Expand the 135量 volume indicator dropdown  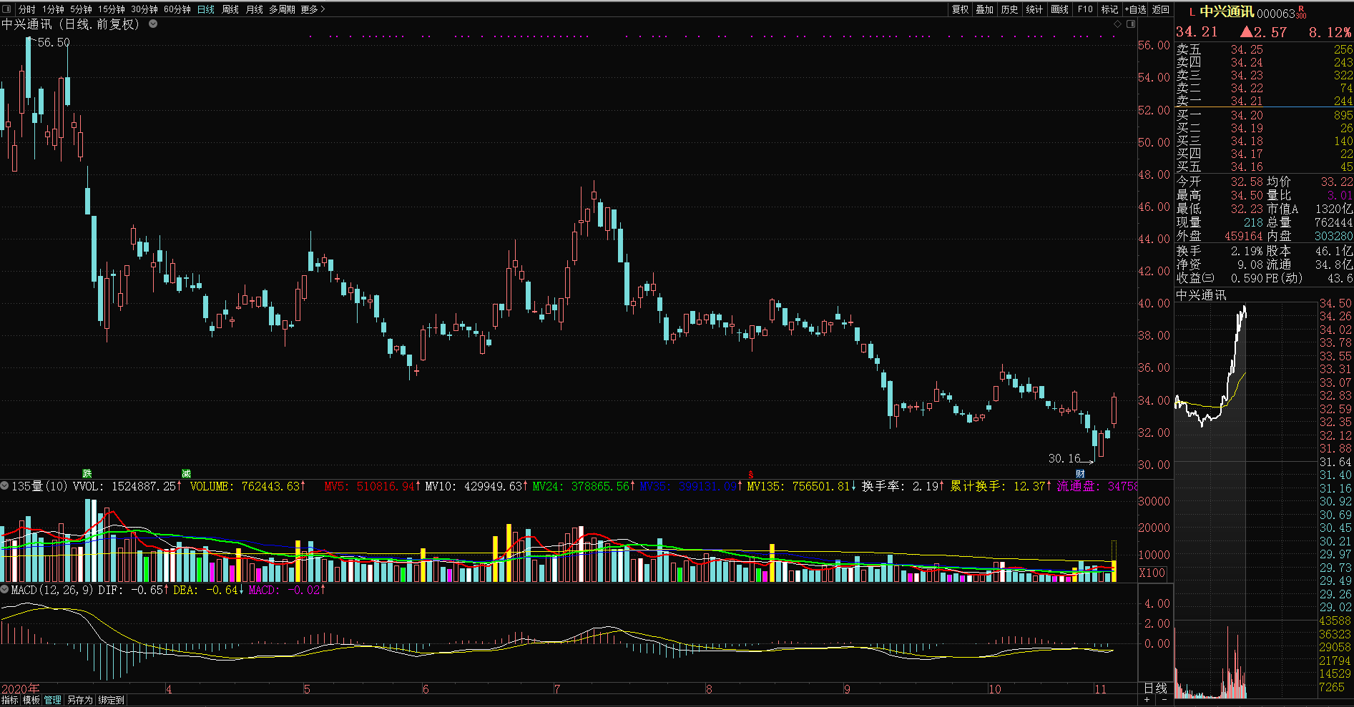(x=5, y=486)
